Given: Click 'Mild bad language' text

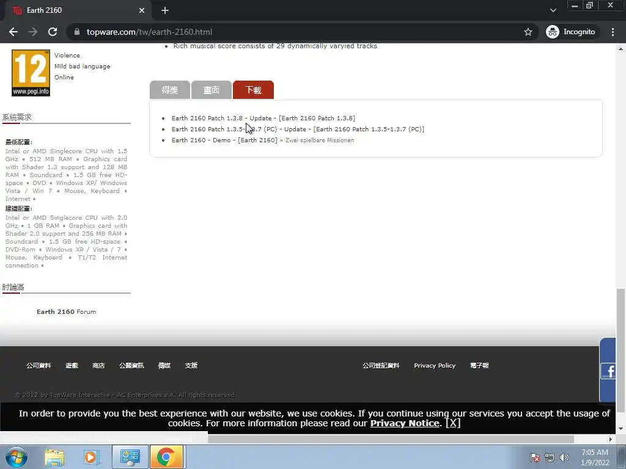Looking at the screenshot, I should pyautogui.click(x=83, y=66).
